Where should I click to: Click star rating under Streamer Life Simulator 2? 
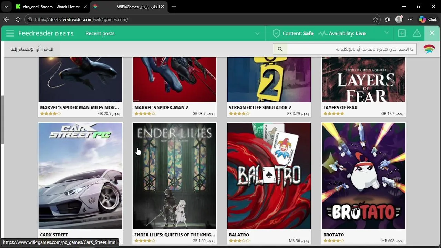[x=239, y=114]
